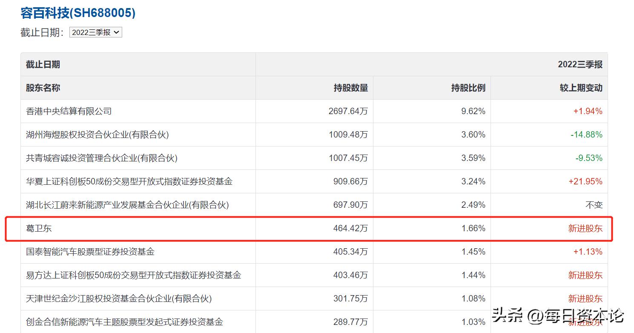634x333 pixels.
Task: Click the 持股数量 column header
Action: [351, 88]
